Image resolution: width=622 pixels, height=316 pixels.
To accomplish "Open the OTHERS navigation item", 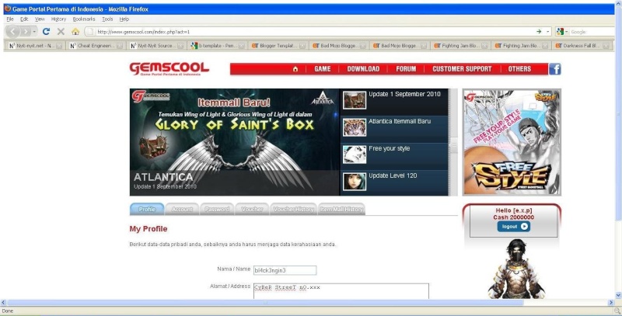I will coord(519,69).
